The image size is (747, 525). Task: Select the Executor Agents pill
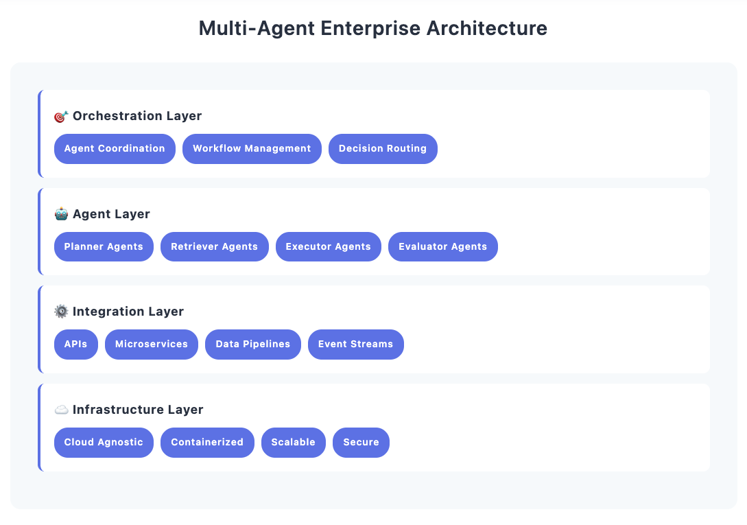pos(328,246)
